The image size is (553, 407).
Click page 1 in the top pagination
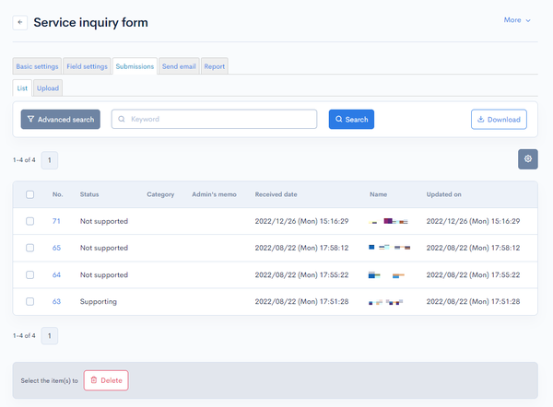(x=50, y=160)
